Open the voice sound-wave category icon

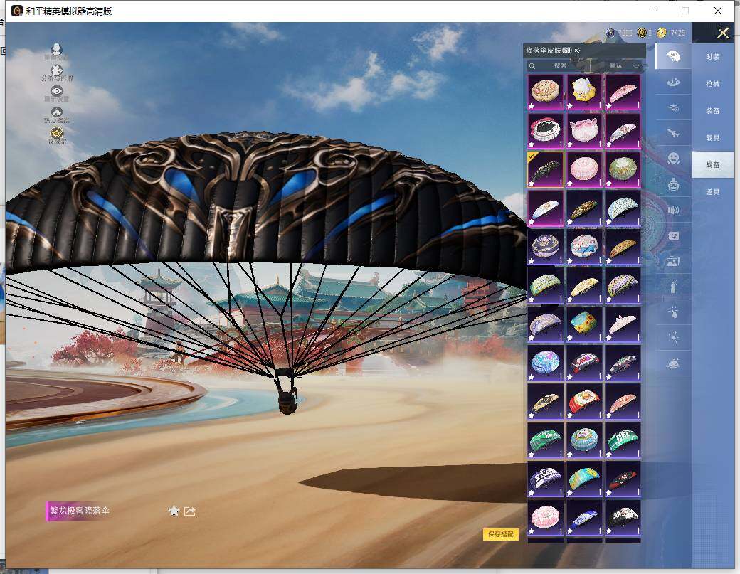673,209
